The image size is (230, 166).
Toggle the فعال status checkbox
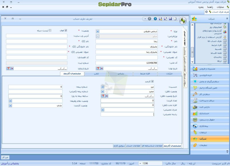pyautogui.click(x=66, y=30)
